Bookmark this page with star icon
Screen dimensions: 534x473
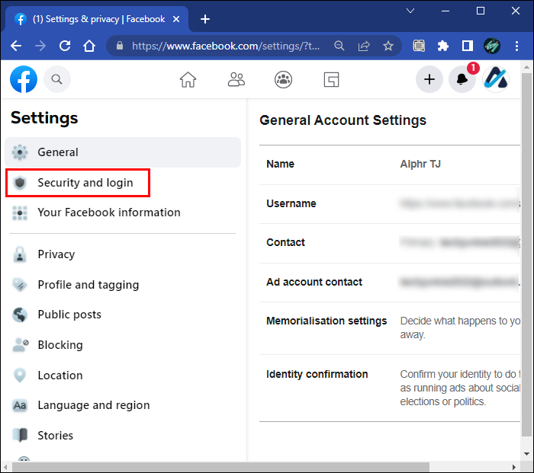(x=388, y=46)
